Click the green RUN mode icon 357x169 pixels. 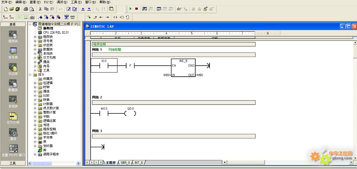[130, 9]
